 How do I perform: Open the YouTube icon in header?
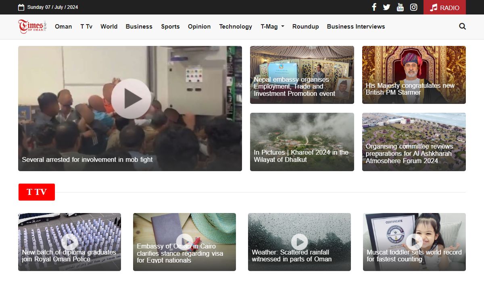pyautogui.click(x=400, y=7)
